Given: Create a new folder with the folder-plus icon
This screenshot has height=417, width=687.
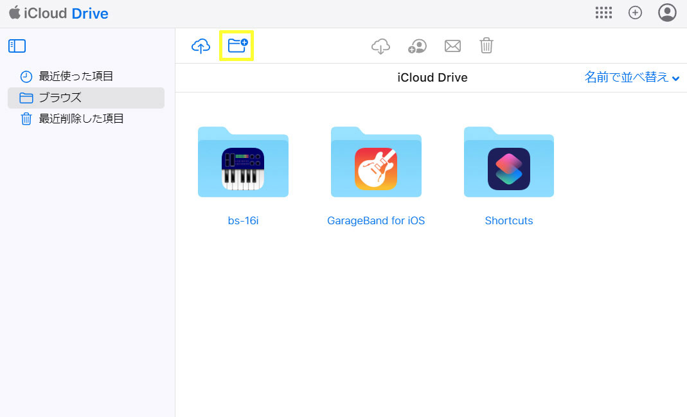Looking at the screenshot, I should [x=238, y=45].
